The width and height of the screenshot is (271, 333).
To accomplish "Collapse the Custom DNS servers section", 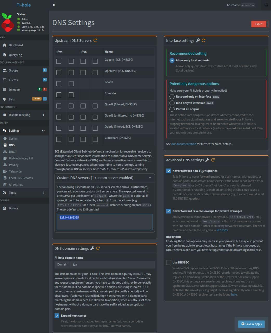I will tap(150, 178).
